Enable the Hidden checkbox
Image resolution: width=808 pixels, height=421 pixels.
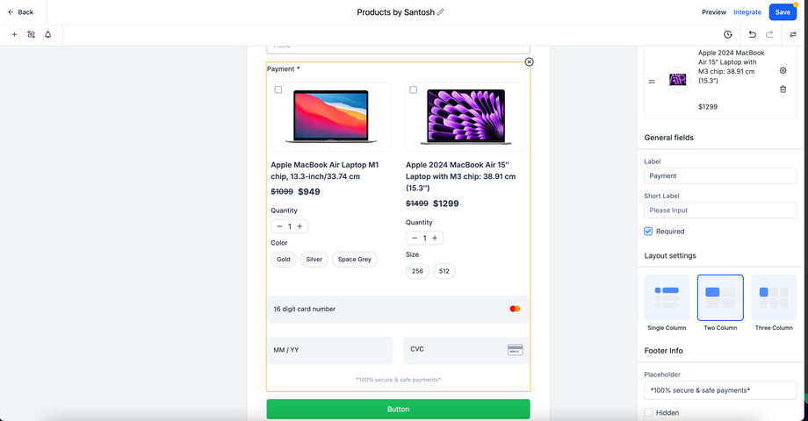(x=648, y=412)
